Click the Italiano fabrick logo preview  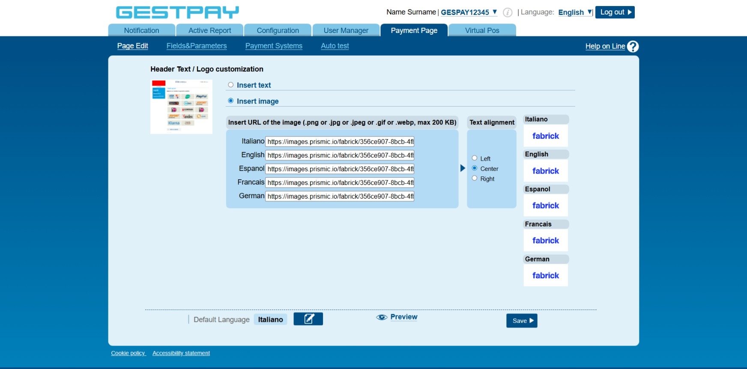pos(546,136)
